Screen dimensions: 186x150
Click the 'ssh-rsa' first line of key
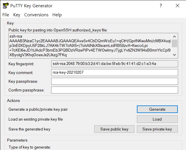[x=16, y=36]
